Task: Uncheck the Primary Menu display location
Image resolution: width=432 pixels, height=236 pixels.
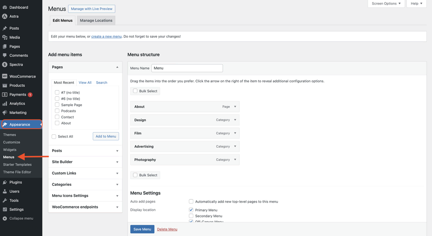Action: 191,210
